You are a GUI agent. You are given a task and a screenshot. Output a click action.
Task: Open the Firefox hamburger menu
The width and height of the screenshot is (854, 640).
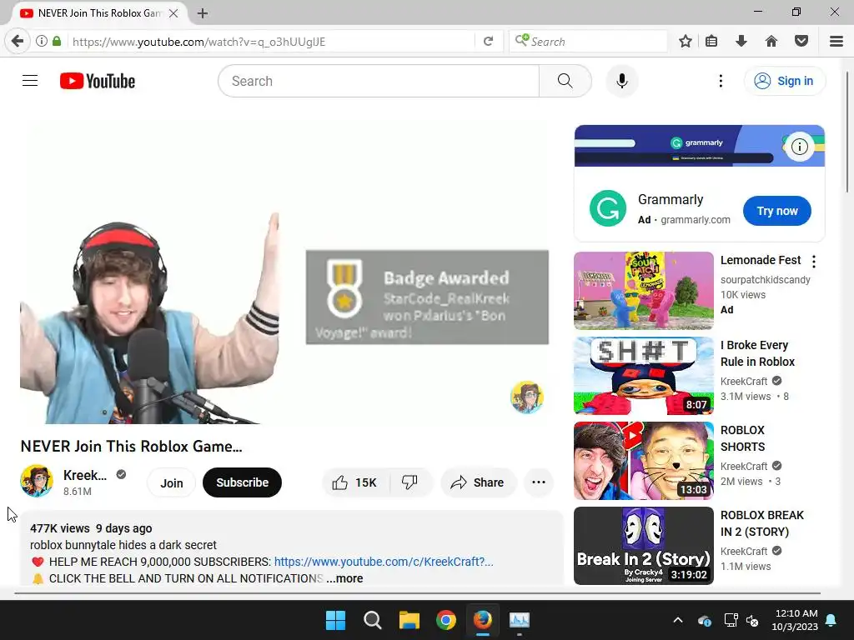836,42
